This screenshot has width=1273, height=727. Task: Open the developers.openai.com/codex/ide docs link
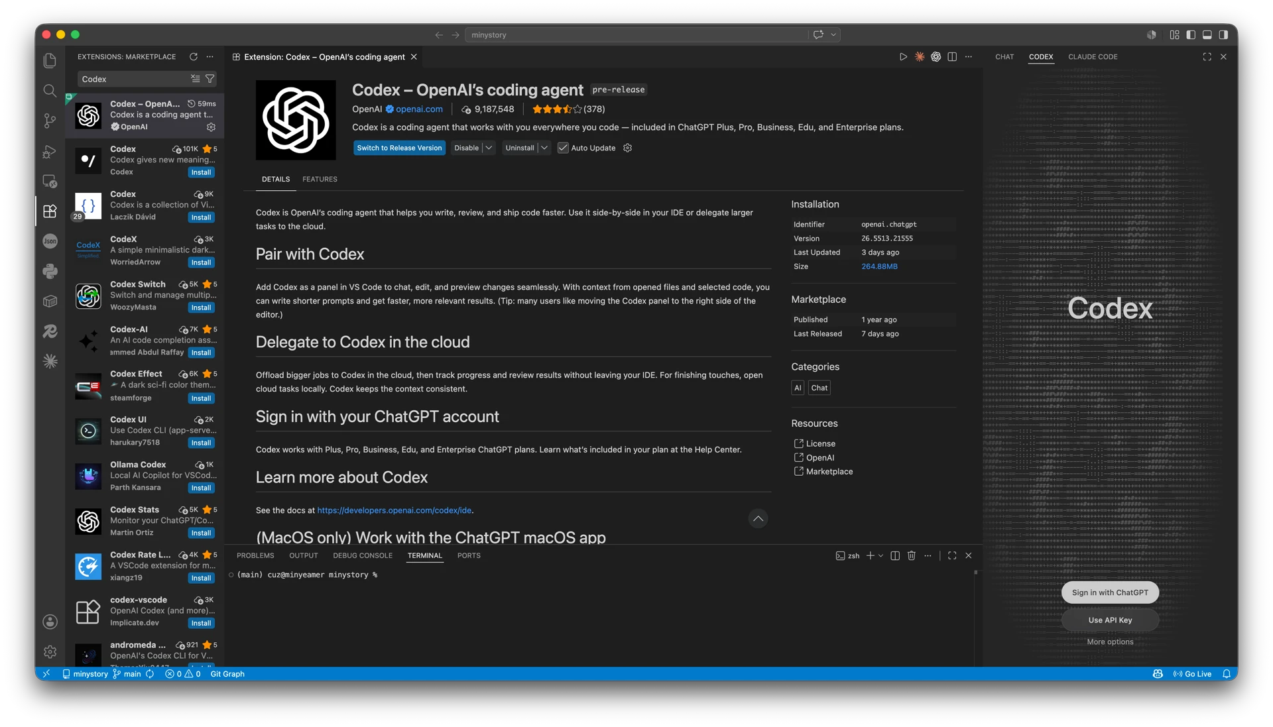coord(394,511)
